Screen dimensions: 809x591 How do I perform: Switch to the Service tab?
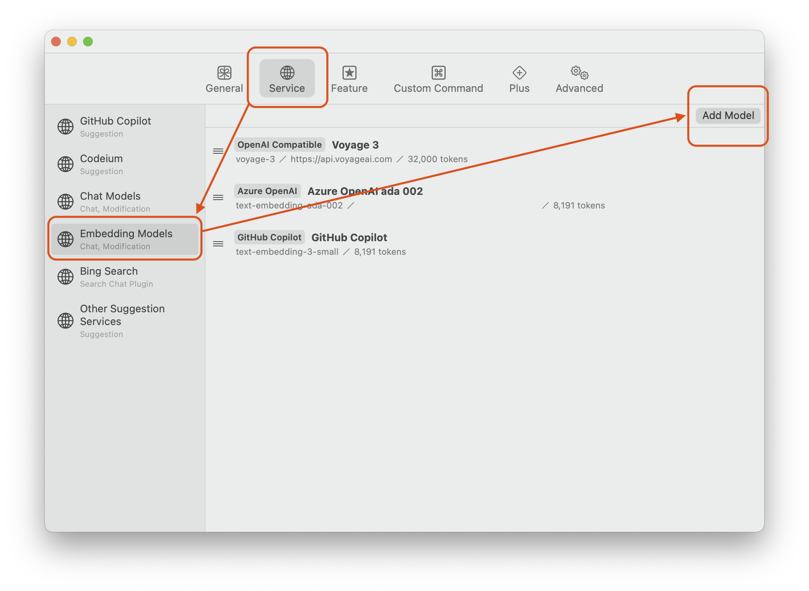click(x=287, y=79)
